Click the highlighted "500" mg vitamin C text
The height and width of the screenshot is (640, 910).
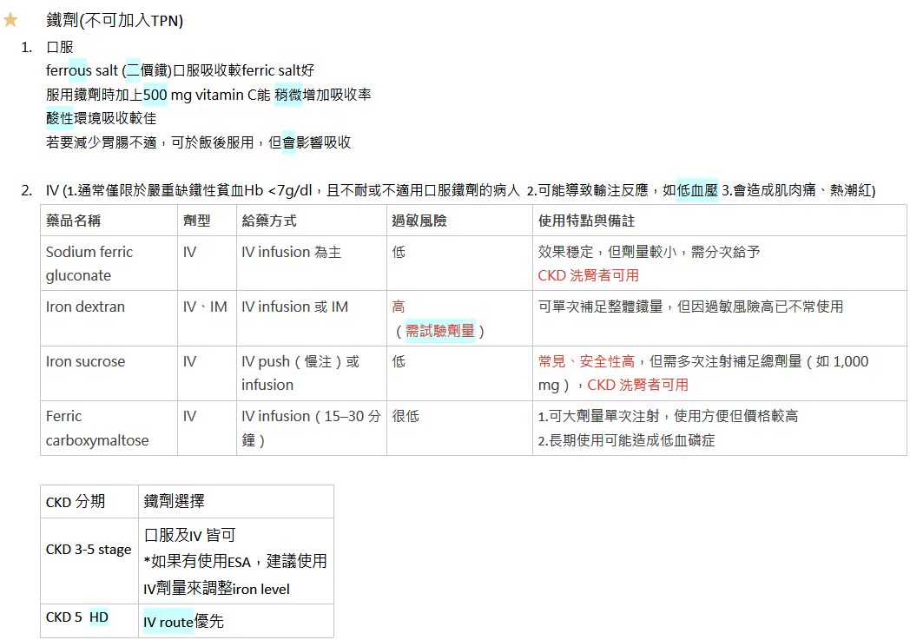coord(155,94)
